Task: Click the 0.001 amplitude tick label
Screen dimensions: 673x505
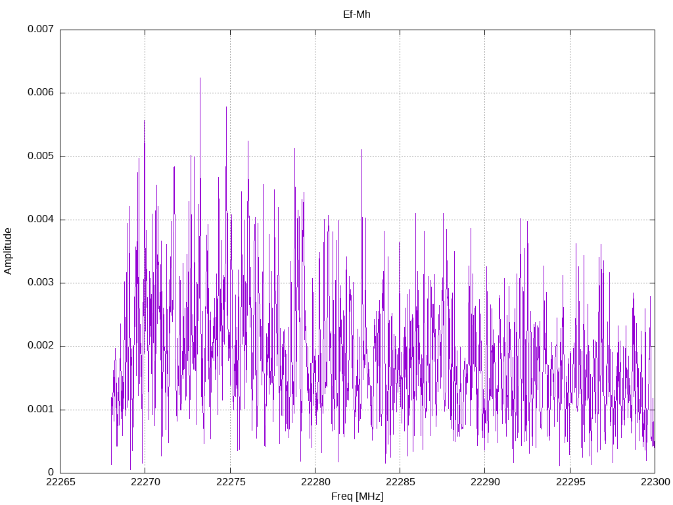Action: tap(40, 410)
